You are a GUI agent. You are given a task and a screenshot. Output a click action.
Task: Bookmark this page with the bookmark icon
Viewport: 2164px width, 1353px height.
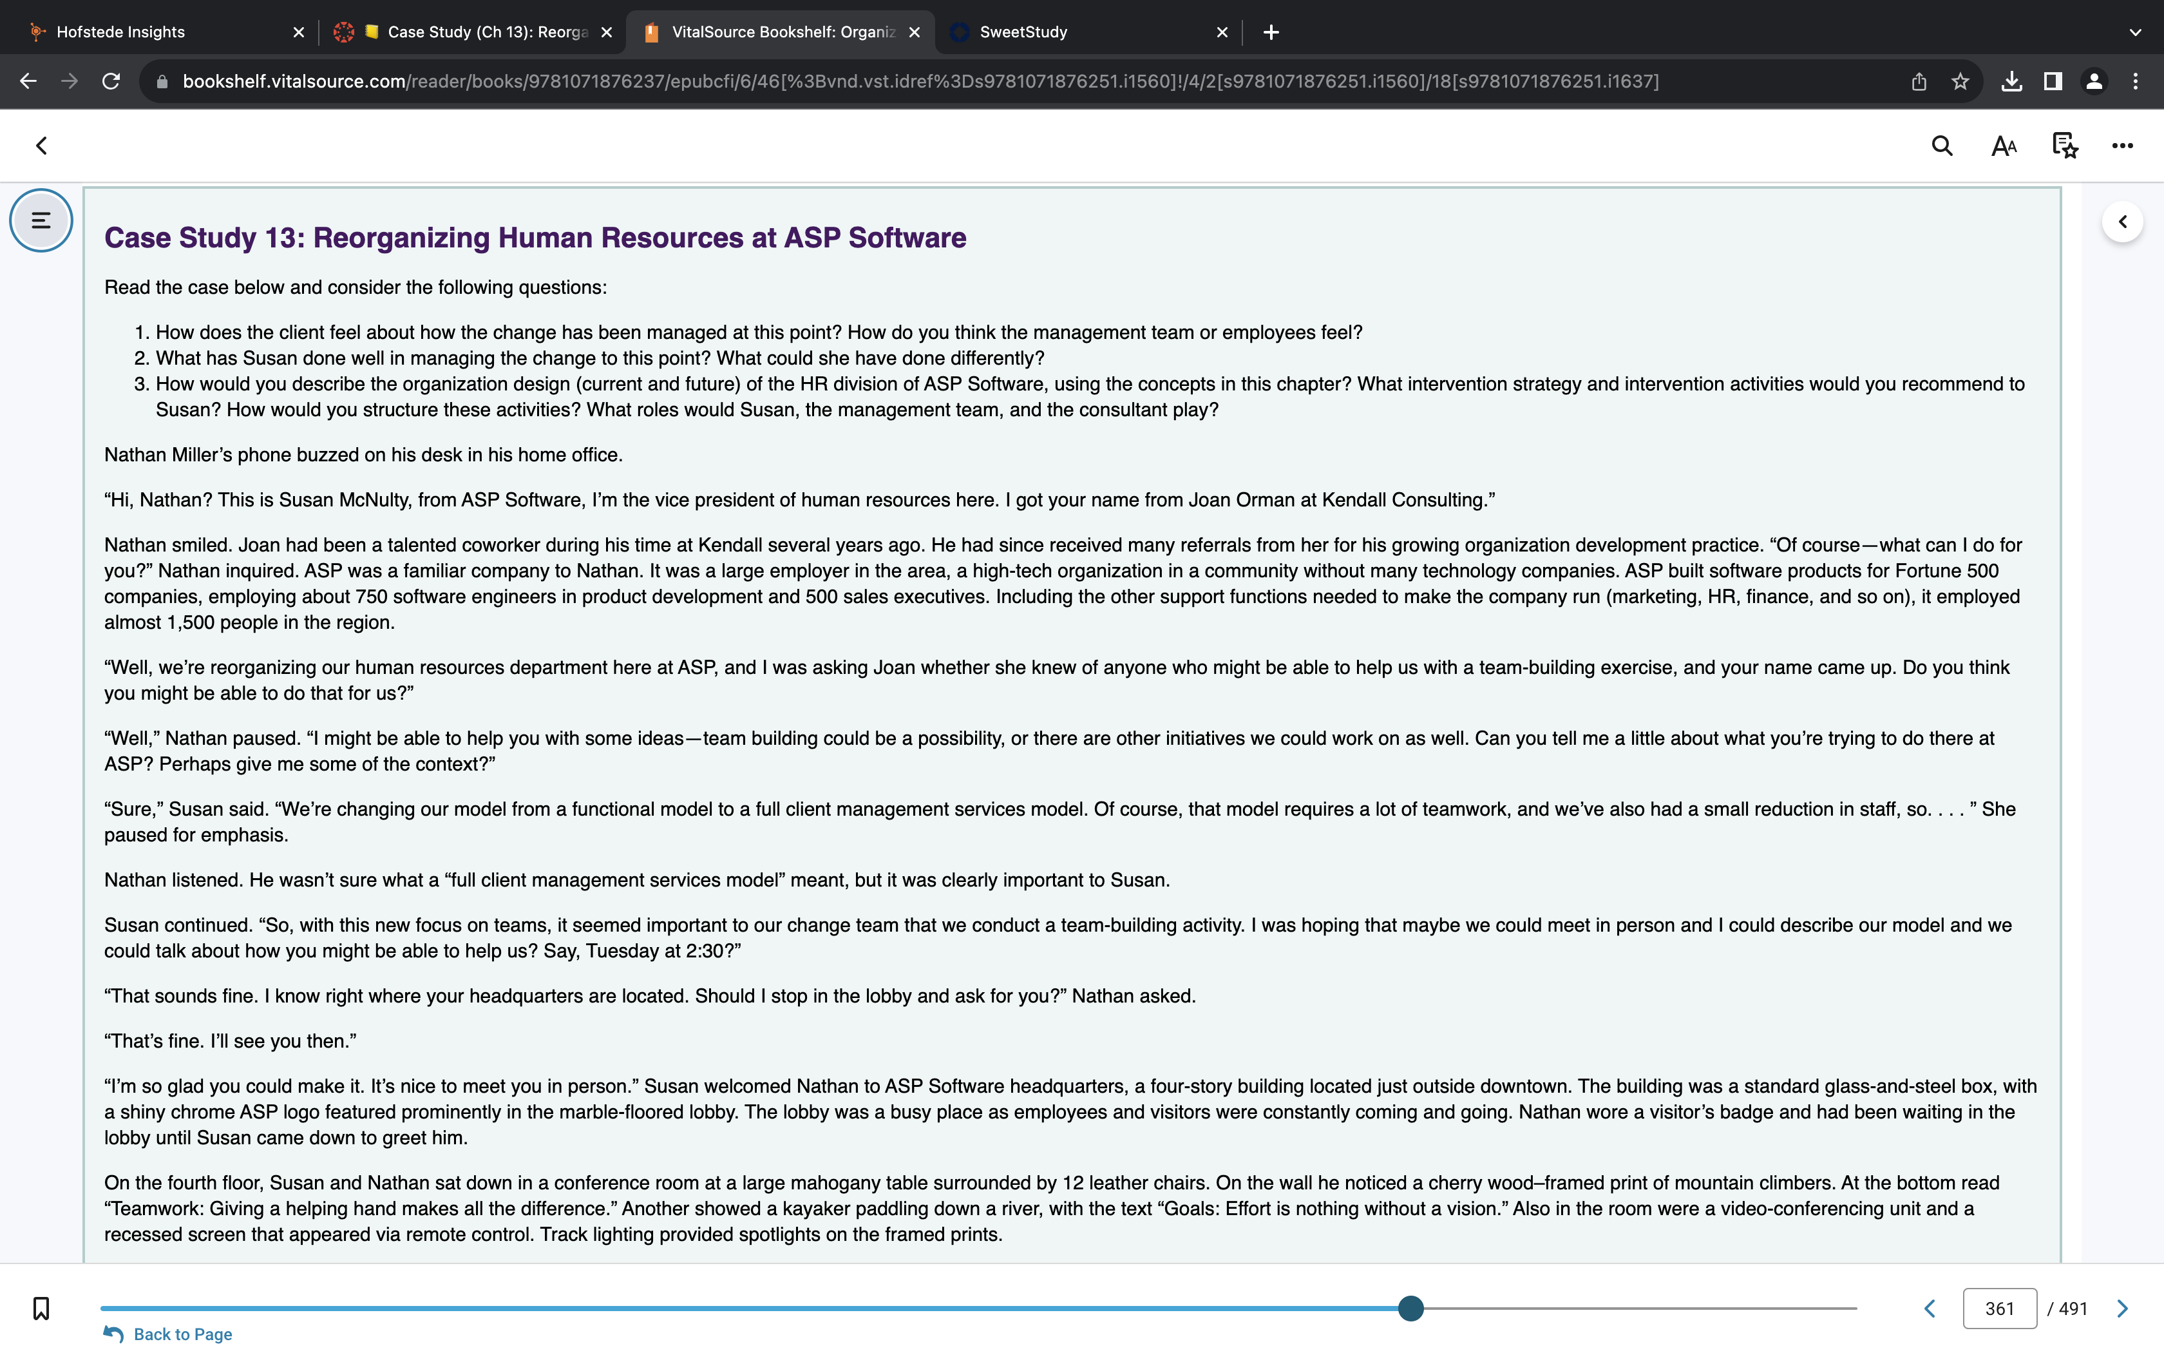(41, 1309)
